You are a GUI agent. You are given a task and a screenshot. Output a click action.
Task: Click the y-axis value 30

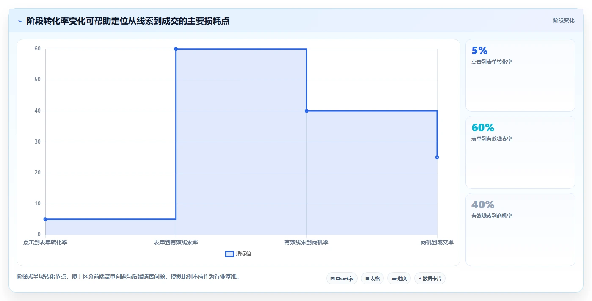(37, 142)
